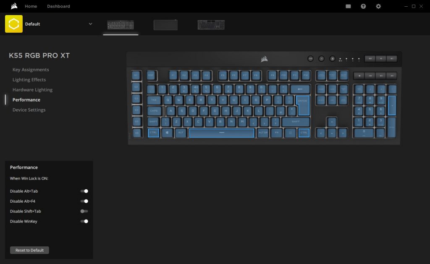Select the FN key on keyboard image
This screenshot has height=264, width=430.
[276, 133]
